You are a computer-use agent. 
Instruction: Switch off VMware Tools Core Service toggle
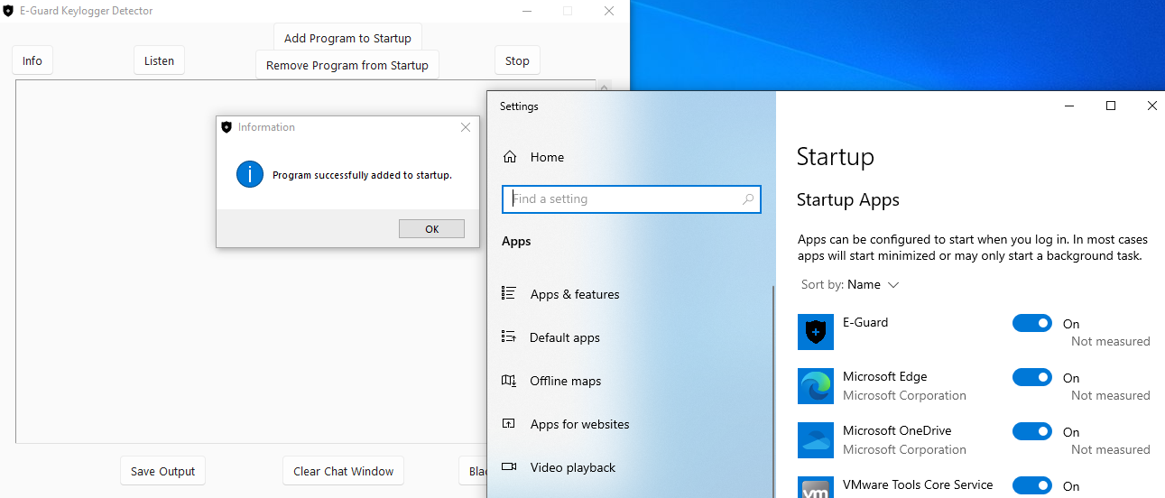(x=1032, y=485)
